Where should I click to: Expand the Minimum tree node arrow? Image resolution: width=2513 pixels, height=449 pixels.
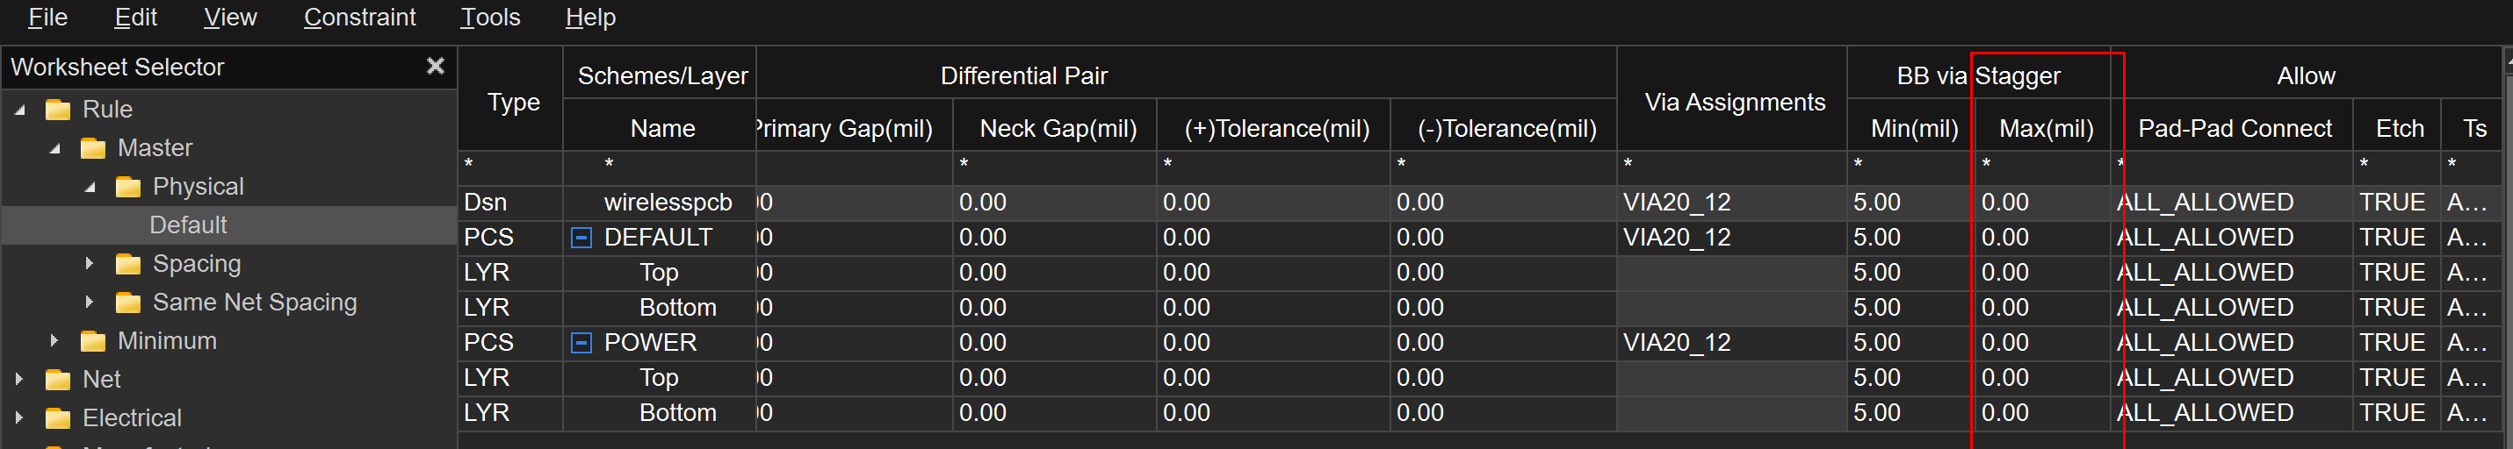tap(54, 341)
